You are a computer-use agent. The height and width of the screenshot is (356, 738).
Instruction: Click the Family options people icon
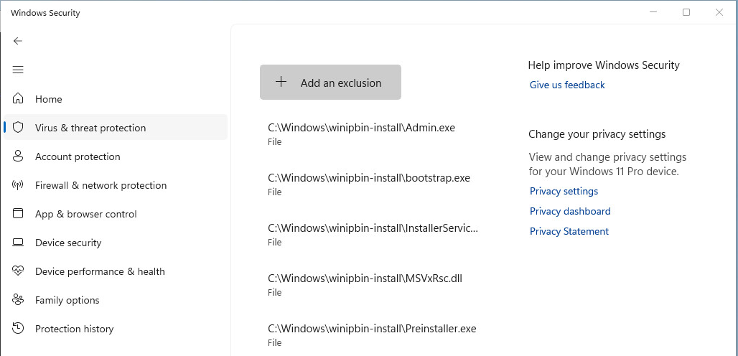click(18, 300)
